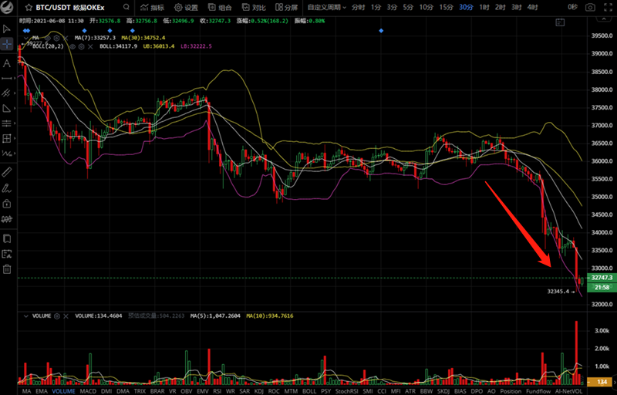617x395 pixels.
Task: Delete drawings with trash icon
Action: [7, 269]
